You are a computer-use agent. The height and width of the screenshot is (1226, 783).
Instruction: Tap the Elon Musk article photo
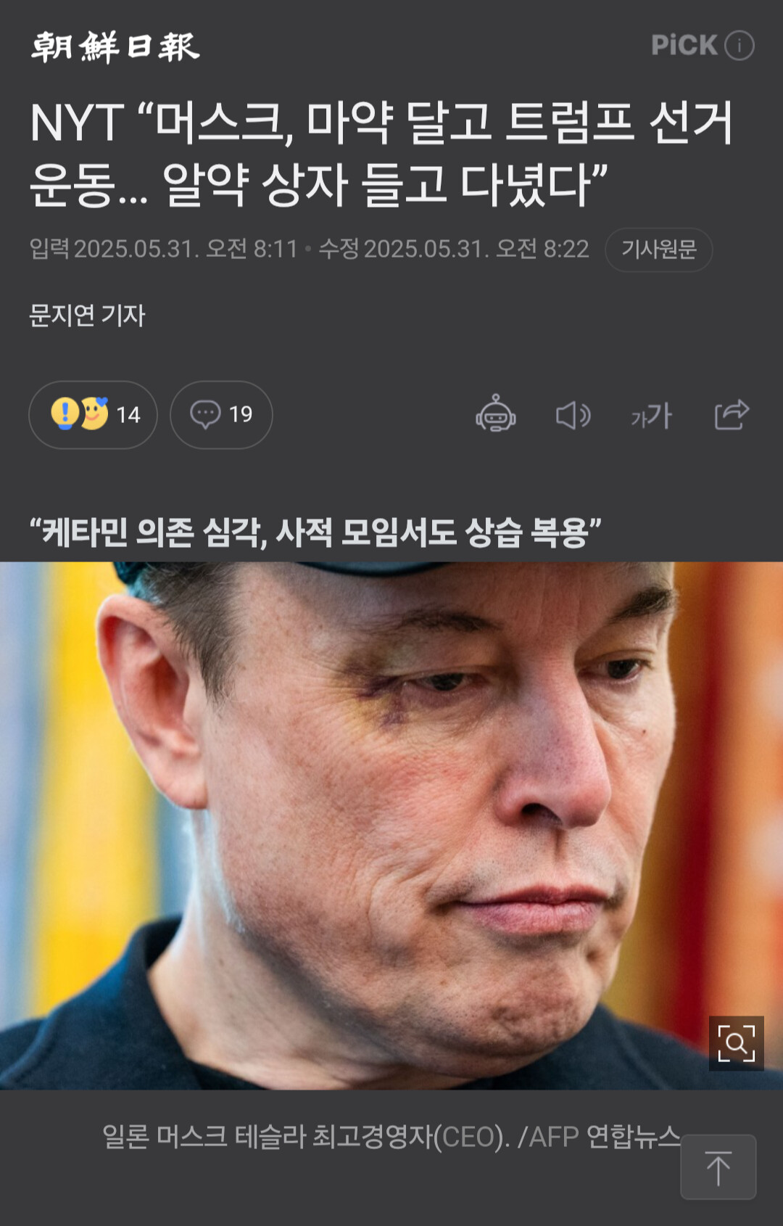pos(391,826)
